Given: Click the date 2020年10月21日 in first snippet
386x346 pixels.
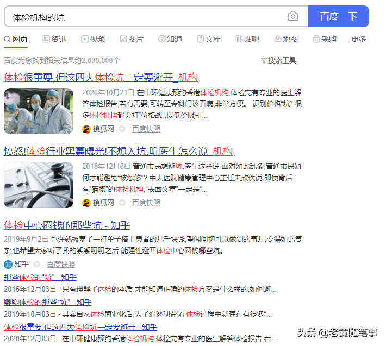Looking at the screenshot, I should pyautogui.click(x=108, y=92).
